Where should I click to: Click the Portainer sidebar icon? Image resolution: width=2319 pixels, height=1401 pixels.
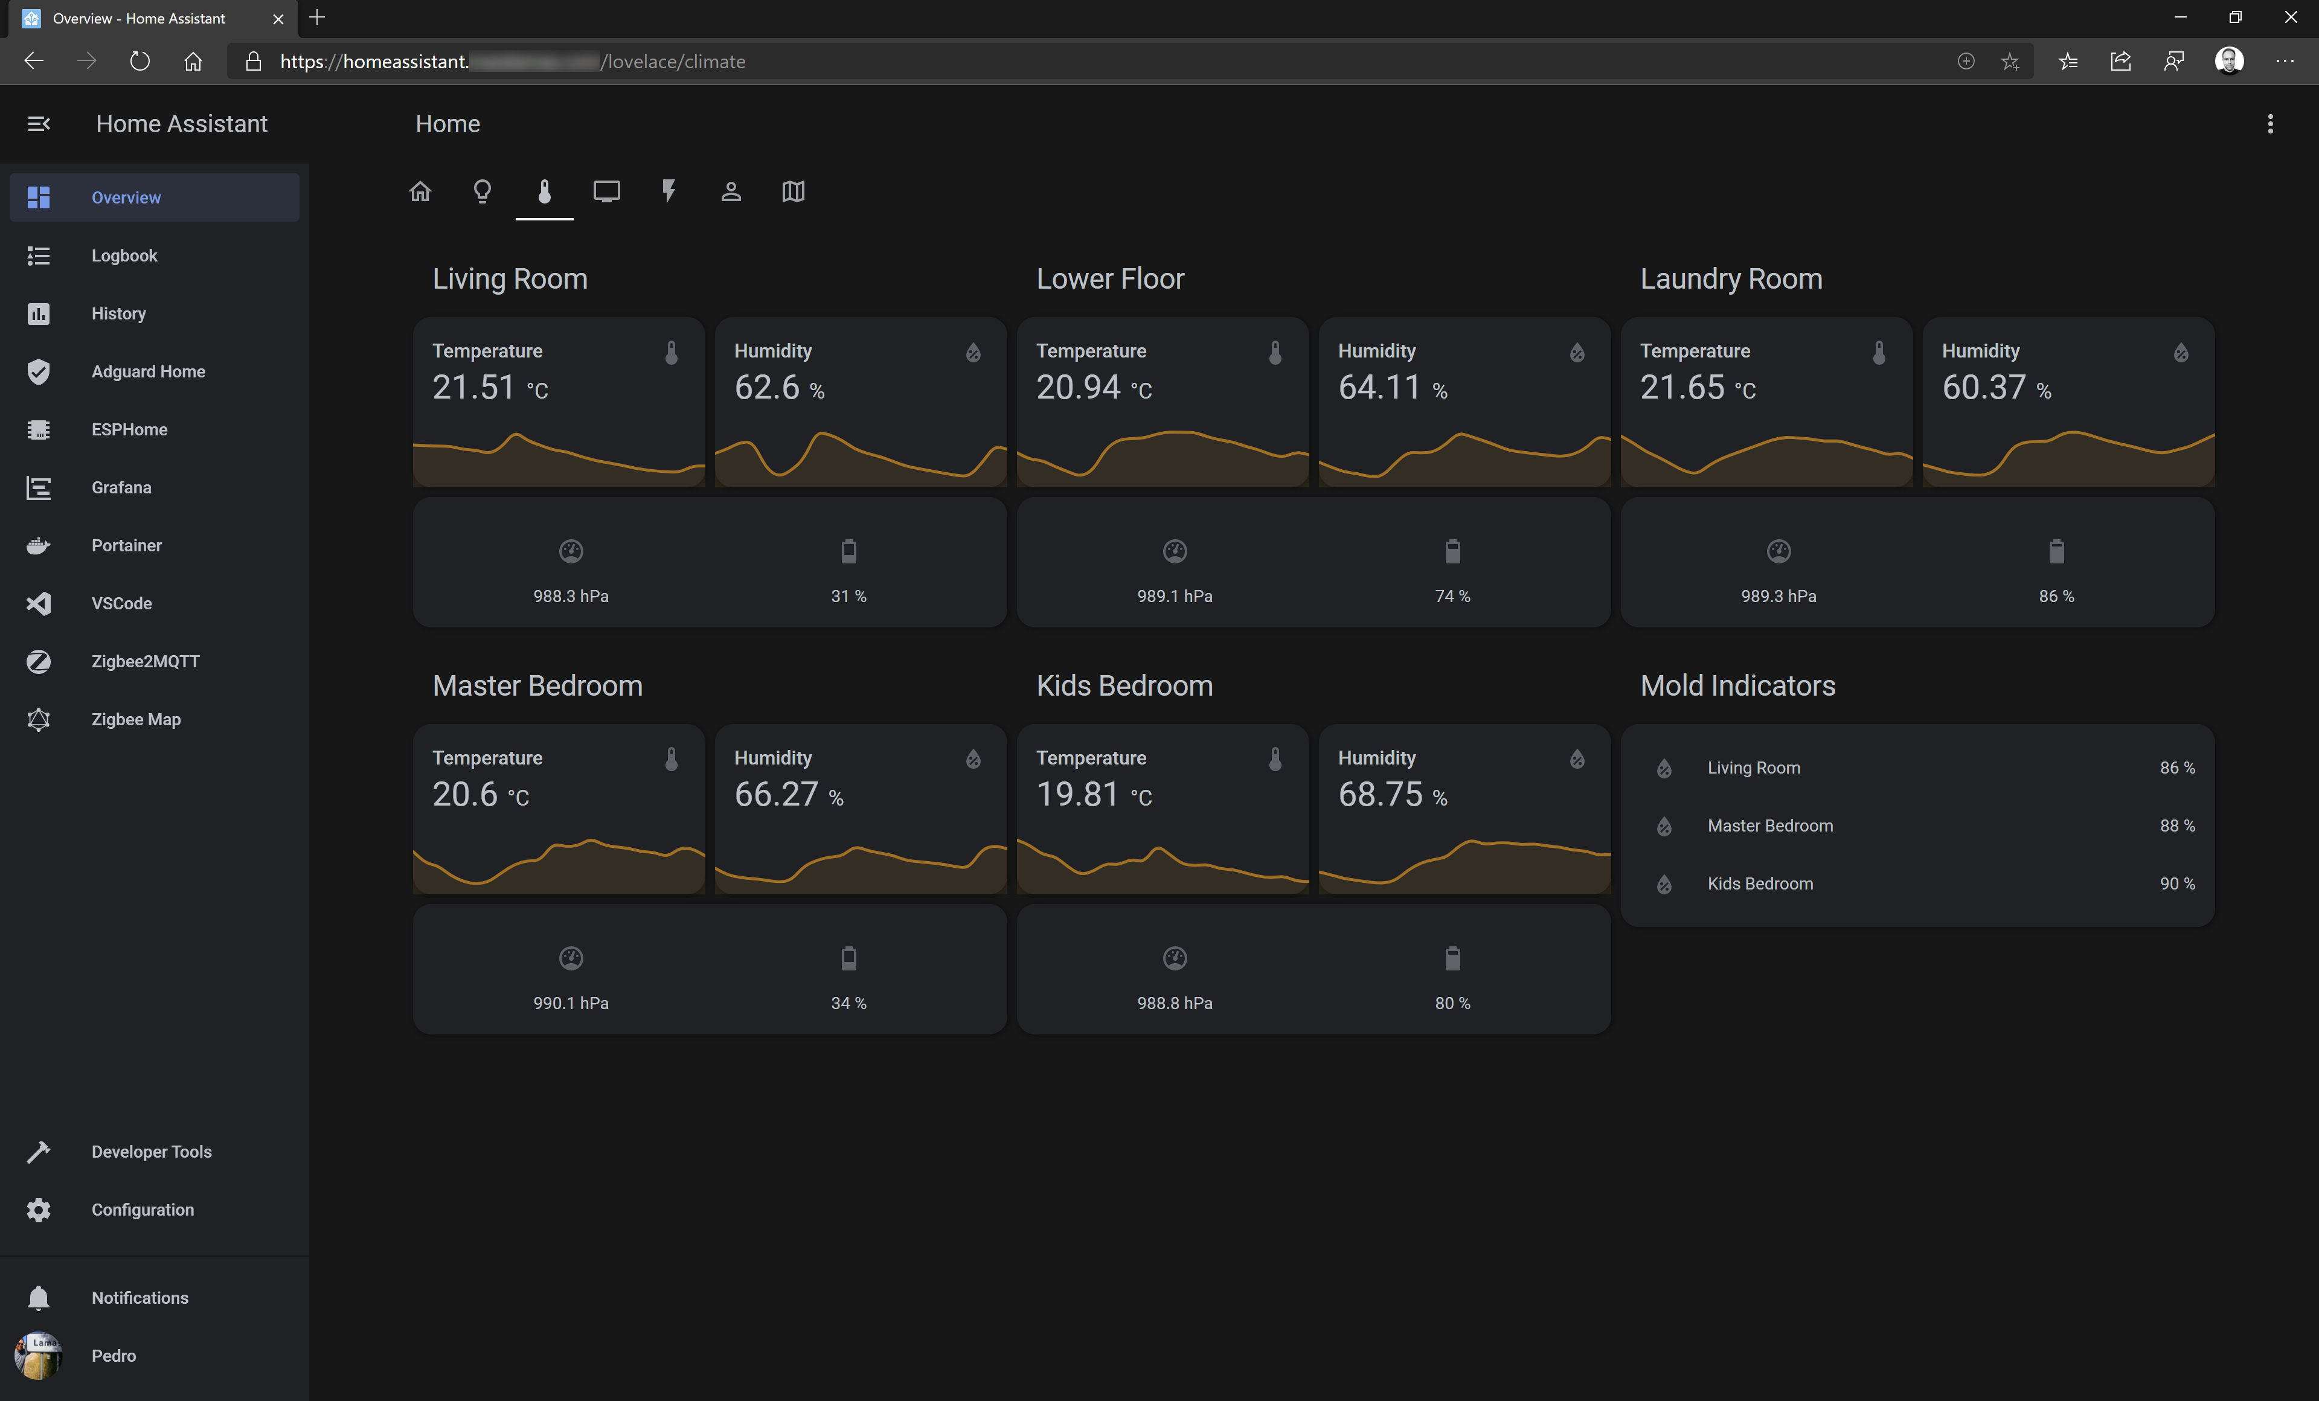(x=39, y=546)
